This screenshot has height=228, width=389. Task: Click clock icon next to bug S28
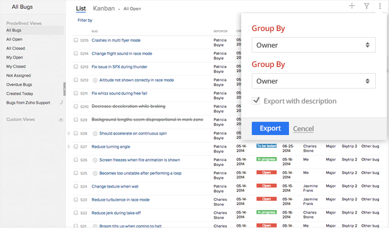95,133
